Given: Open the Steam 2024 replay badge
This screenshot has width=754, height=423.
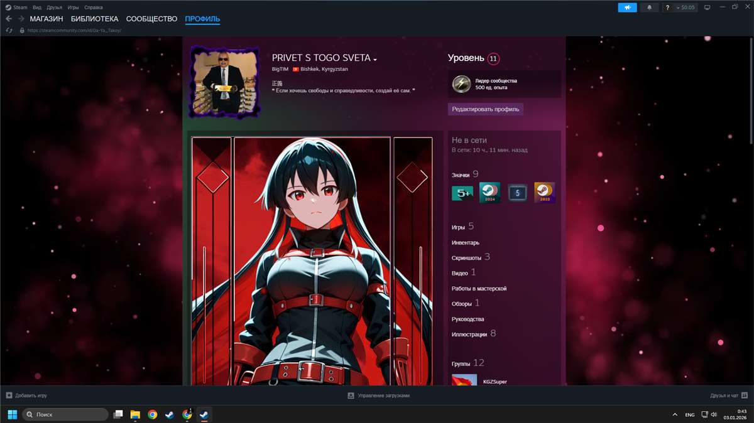Looking at the screenshot, I should (489, 193).
